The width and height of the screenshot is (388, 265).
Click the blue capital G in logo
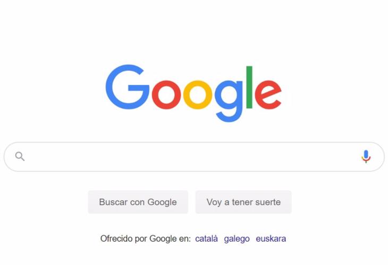coord(128,87)
